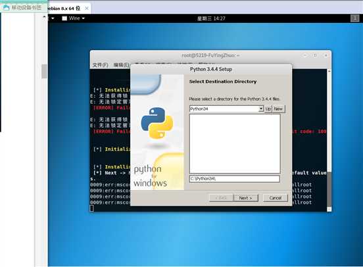The height and width of the screenshot is (267, 363).
Task: Click the Wine window icon in top bar
Action: pos(64,18)
